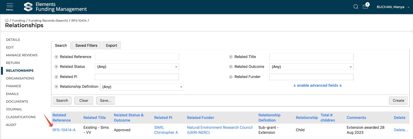The image size is (413, 139).
Task: Click plus icon beside Related Title
Action: click(231, 57)
